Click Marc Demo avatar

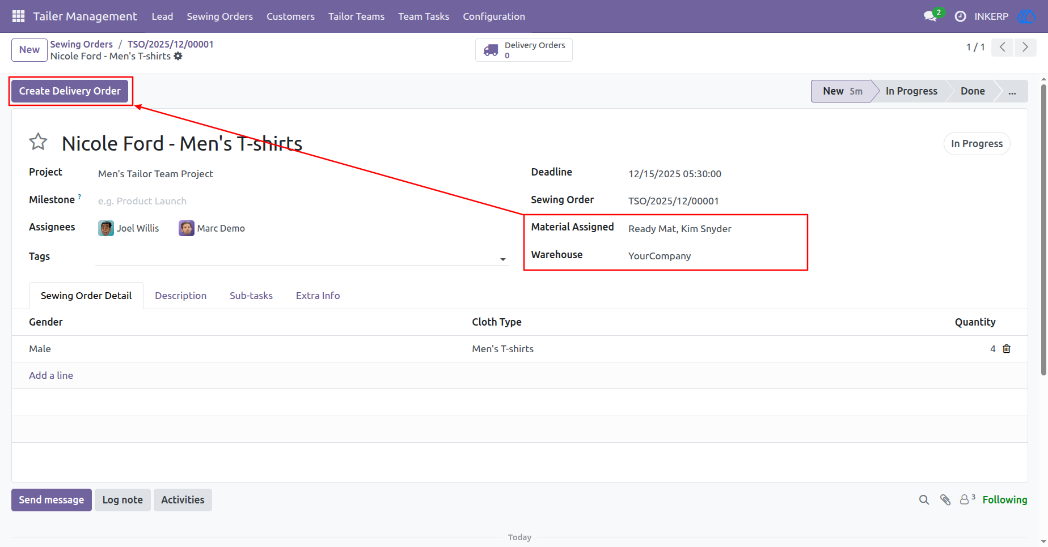(x=187, y=228)
